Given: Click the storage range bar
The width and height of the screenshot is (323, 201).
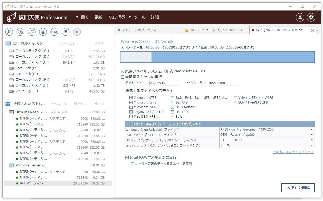Looking at the screenshot, I should 217,57.
